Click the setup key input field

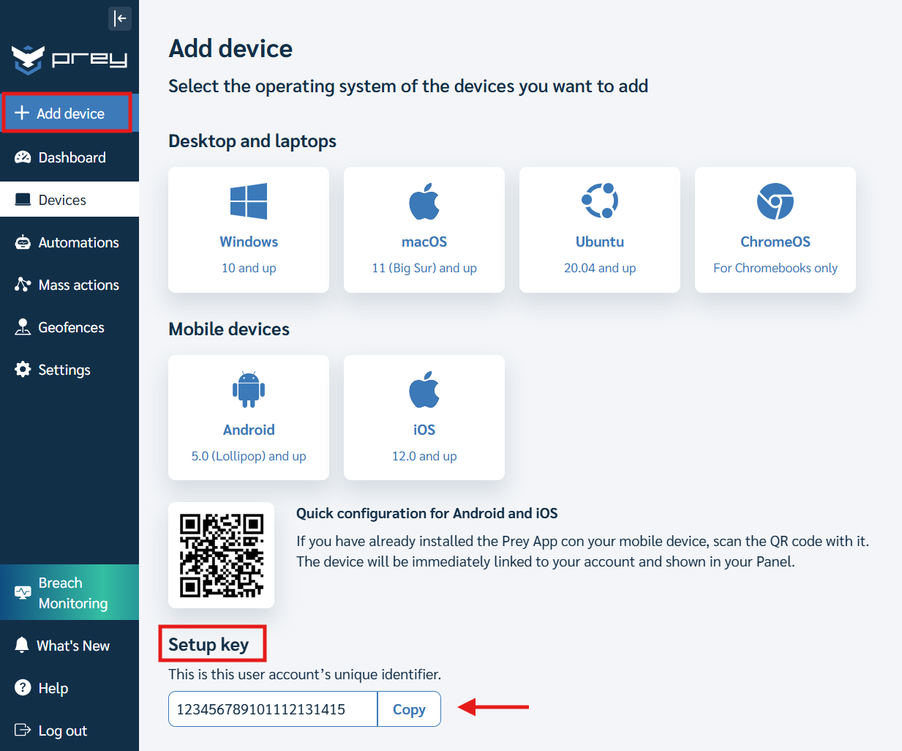[273, 709]
